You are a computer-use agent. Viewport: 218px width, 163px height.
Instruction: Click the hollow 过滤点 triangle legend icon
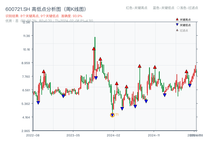[177, 30]
